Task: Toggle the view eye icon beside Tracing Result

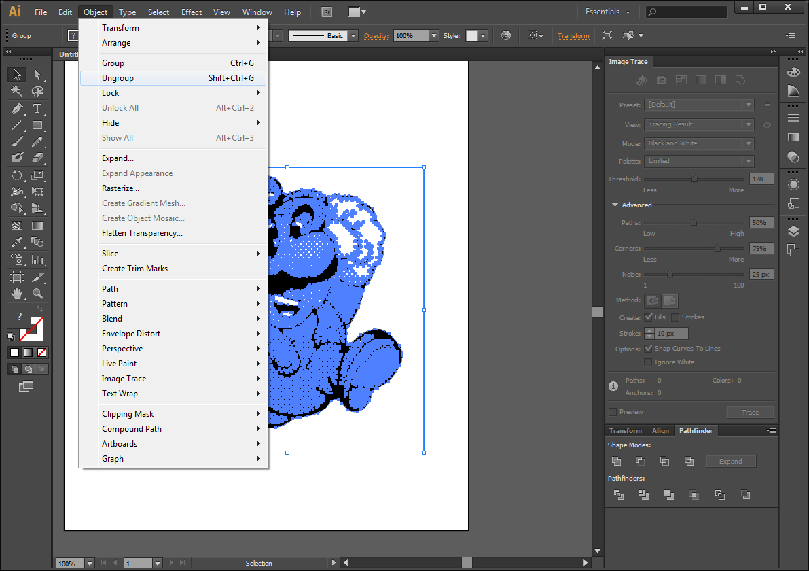Action: pos(767,125)
